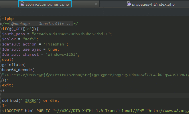Click the <?php opening tag
The height and width of the screenshot is (114, 189).
8,19
